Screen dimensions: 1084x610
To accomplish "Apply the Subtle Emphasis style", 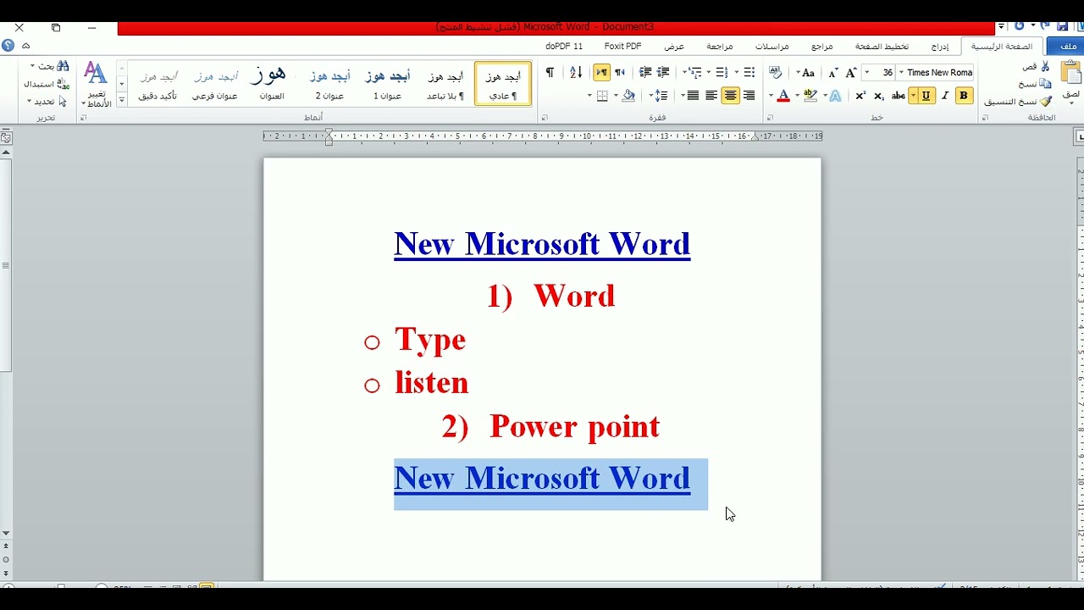I will [x=158, y=83].
